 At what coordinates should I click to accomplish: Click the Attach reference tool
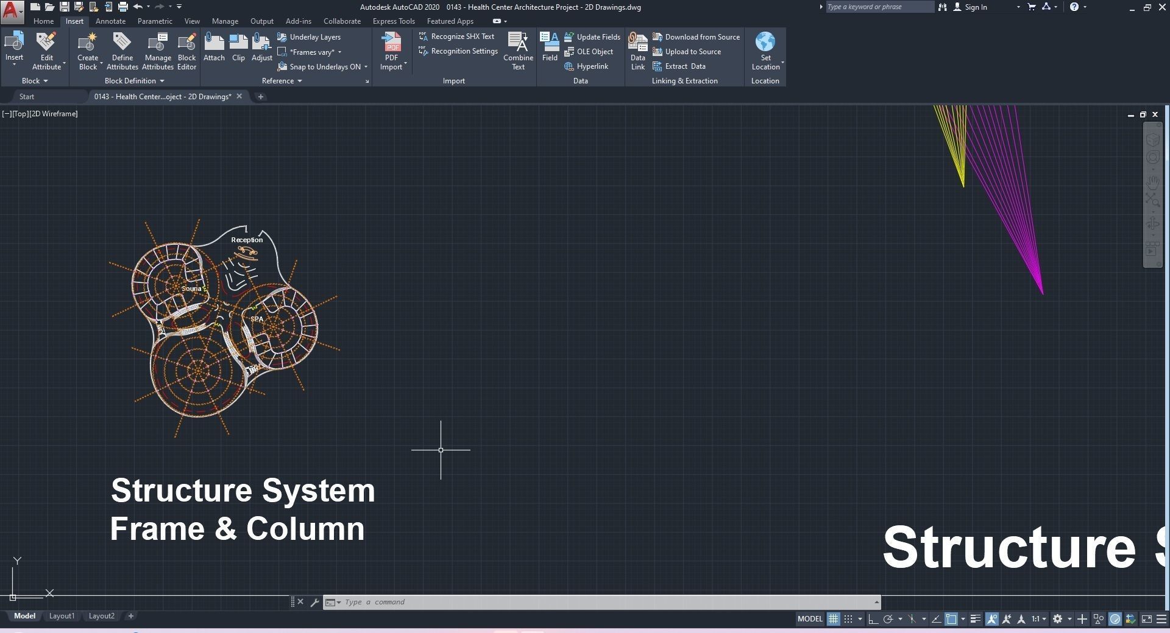coord(214,47)
